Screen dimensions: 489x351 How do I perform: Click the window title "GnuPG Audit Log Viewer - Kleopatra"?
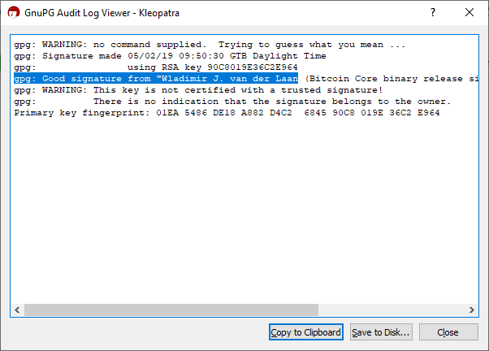102,13
